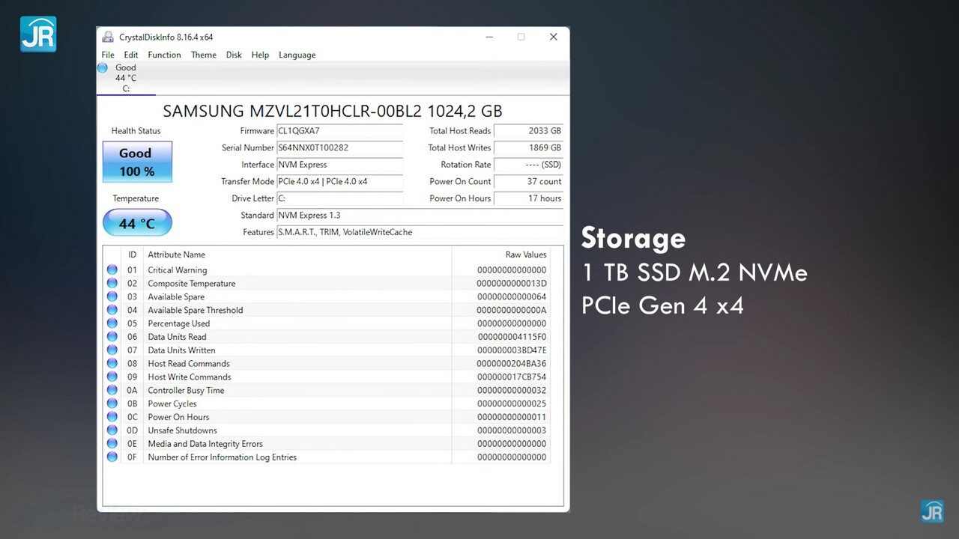Click the Total Host Reads value box
959x539 pixels.
529,131
